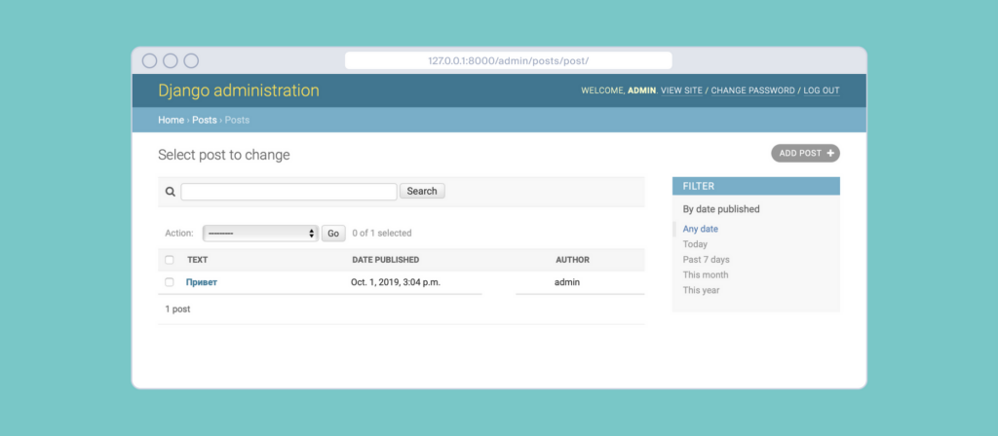This screenshot has width=998, height=436.
Task: Filter posts by This month
Action: click(705, 274)
